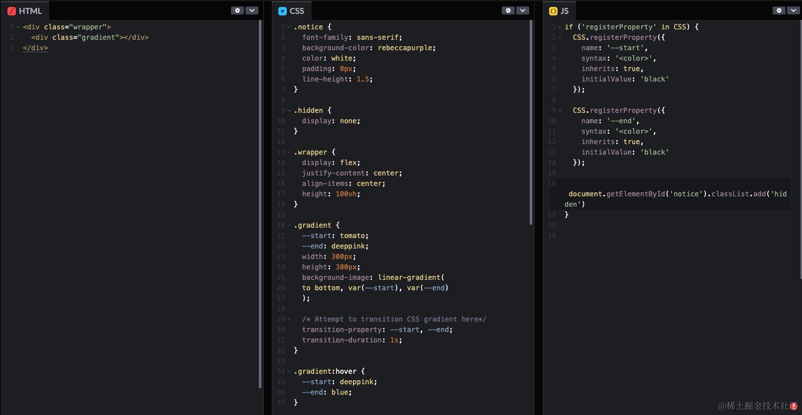Fold the CSS comment at line 29
The width and height of the screenshot is (802, 415).
tap(289, 319)
